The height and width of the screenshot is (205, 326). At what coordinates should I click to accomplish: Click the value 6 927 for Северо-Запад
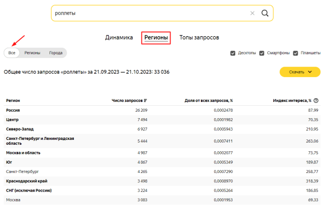(142, 129)
